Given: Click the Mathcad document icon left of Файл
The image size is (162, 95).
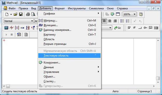Looking at the screenshot, I should coord(5,8).
